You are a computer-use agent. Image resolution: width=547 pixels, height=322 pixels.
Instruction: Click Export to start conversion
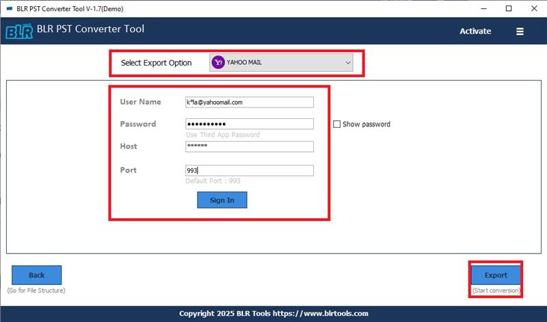[x=496, y=275]
